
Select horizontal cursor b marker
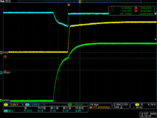(5, 56)
